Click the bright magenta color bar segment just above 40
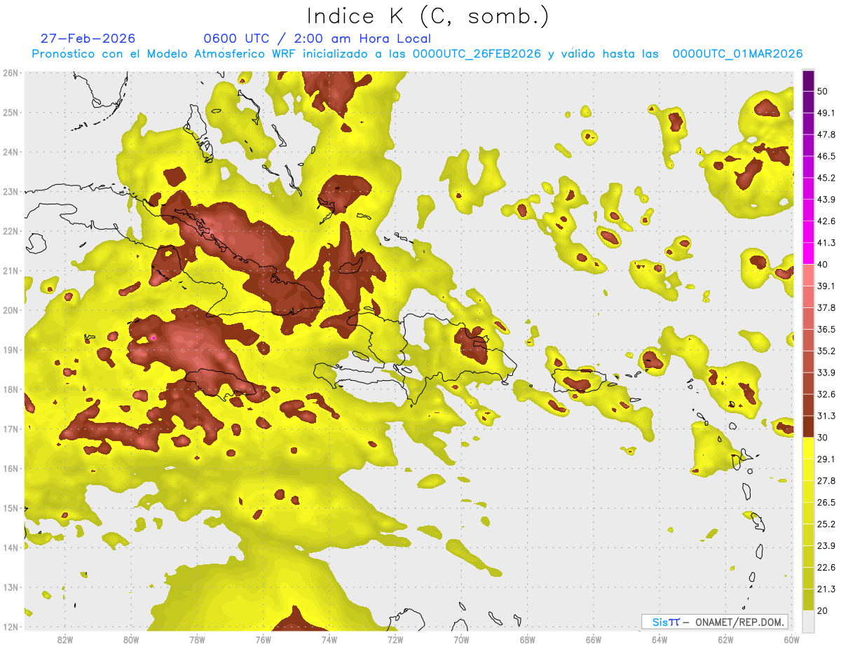Viewport: 841px width, 649px height. (808, 253)
